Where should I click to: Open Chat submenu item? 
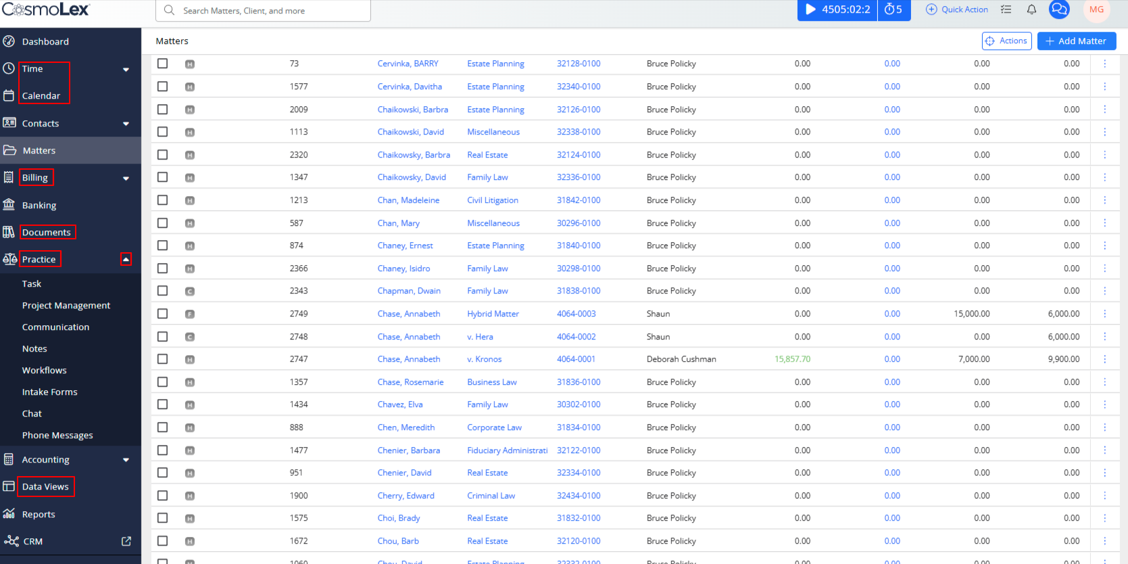[x=32, y=414]
